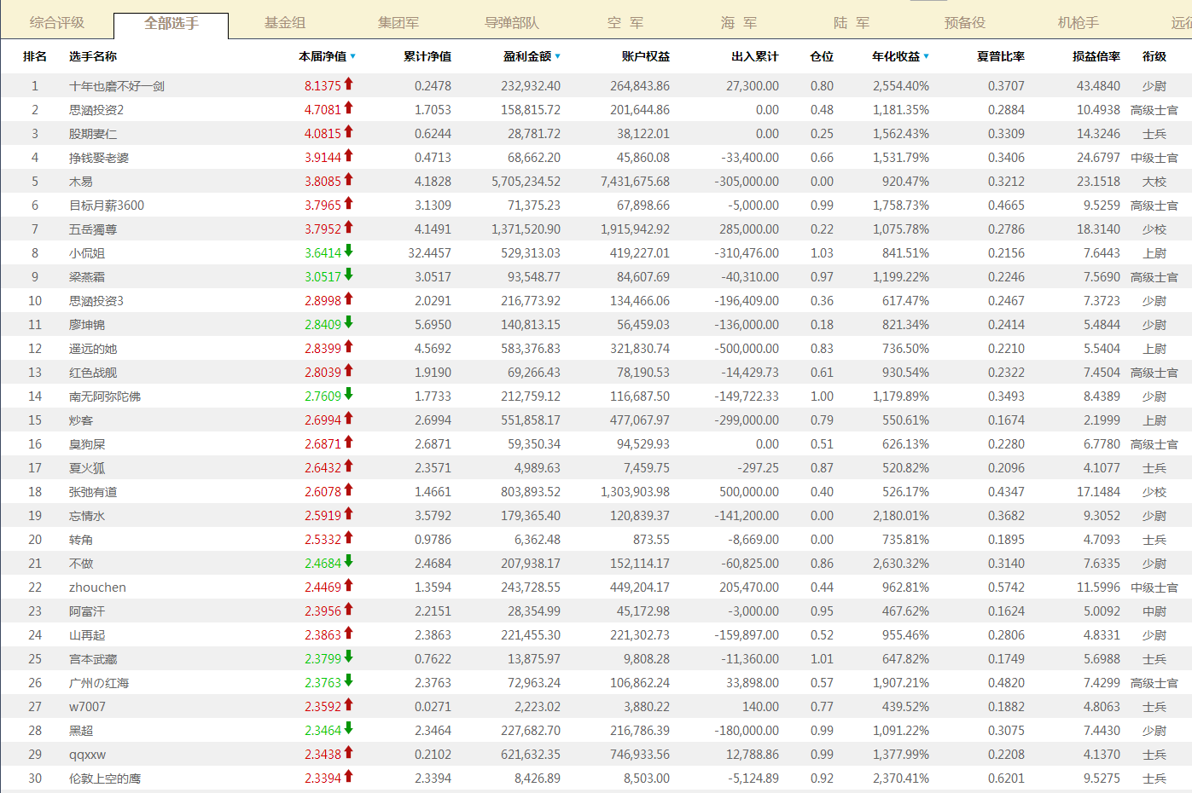Click green down arrow for 梁燕霜
Screen dimensions: 1192x793
(349, 275)
